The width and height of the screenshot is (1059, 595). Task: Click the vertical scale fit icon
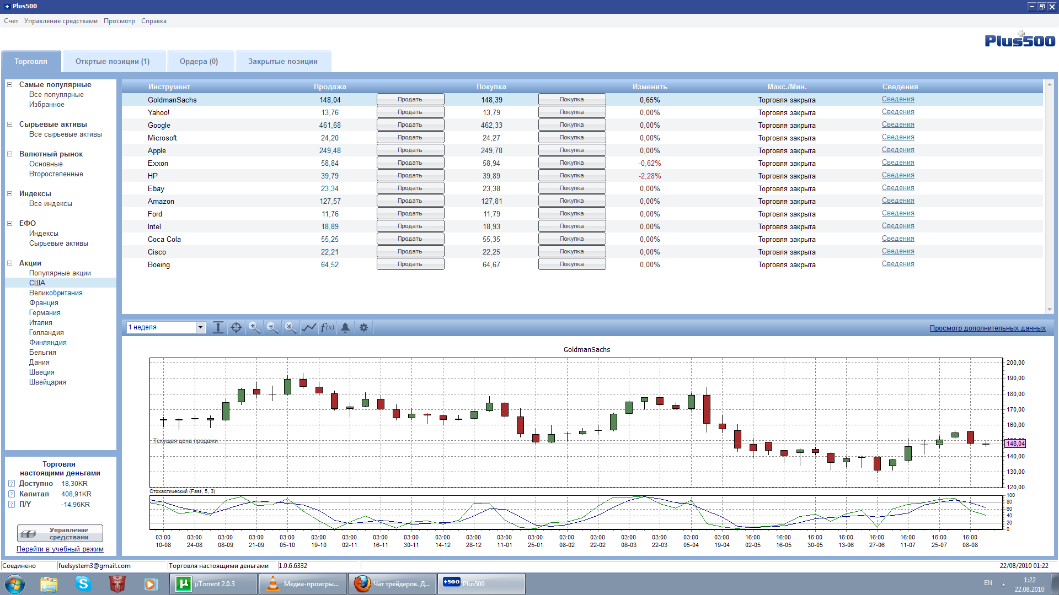(218, 328)
